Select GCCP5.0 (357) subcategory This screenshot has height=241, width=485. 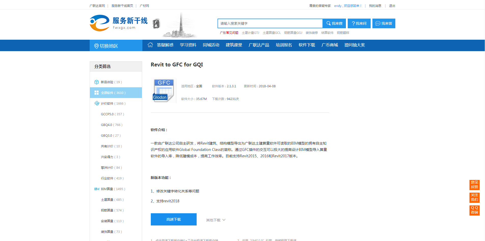116,114
